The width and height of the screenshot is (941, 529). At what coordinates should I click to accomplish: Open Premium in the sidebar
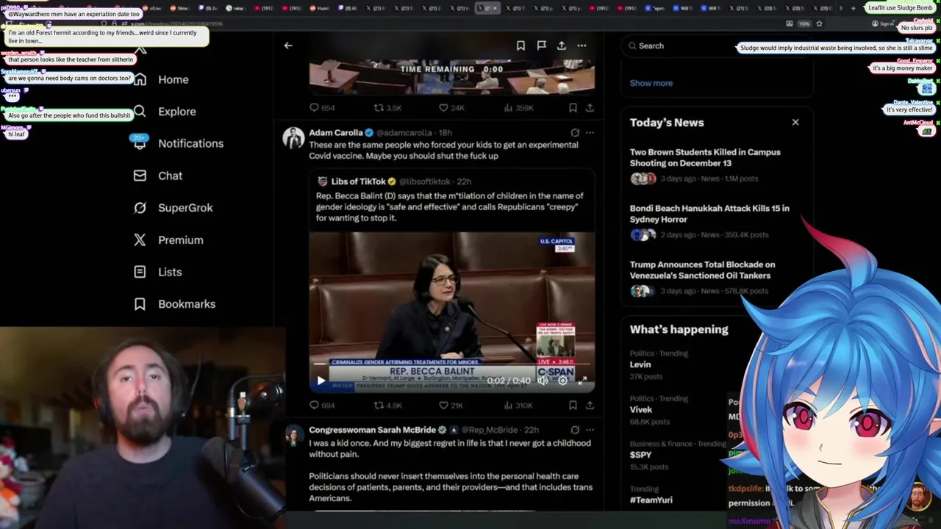pyautogui.click(x=168, y=240)
